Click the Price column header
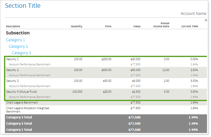This screenshot has height=137, width=211. coord(108,27)
